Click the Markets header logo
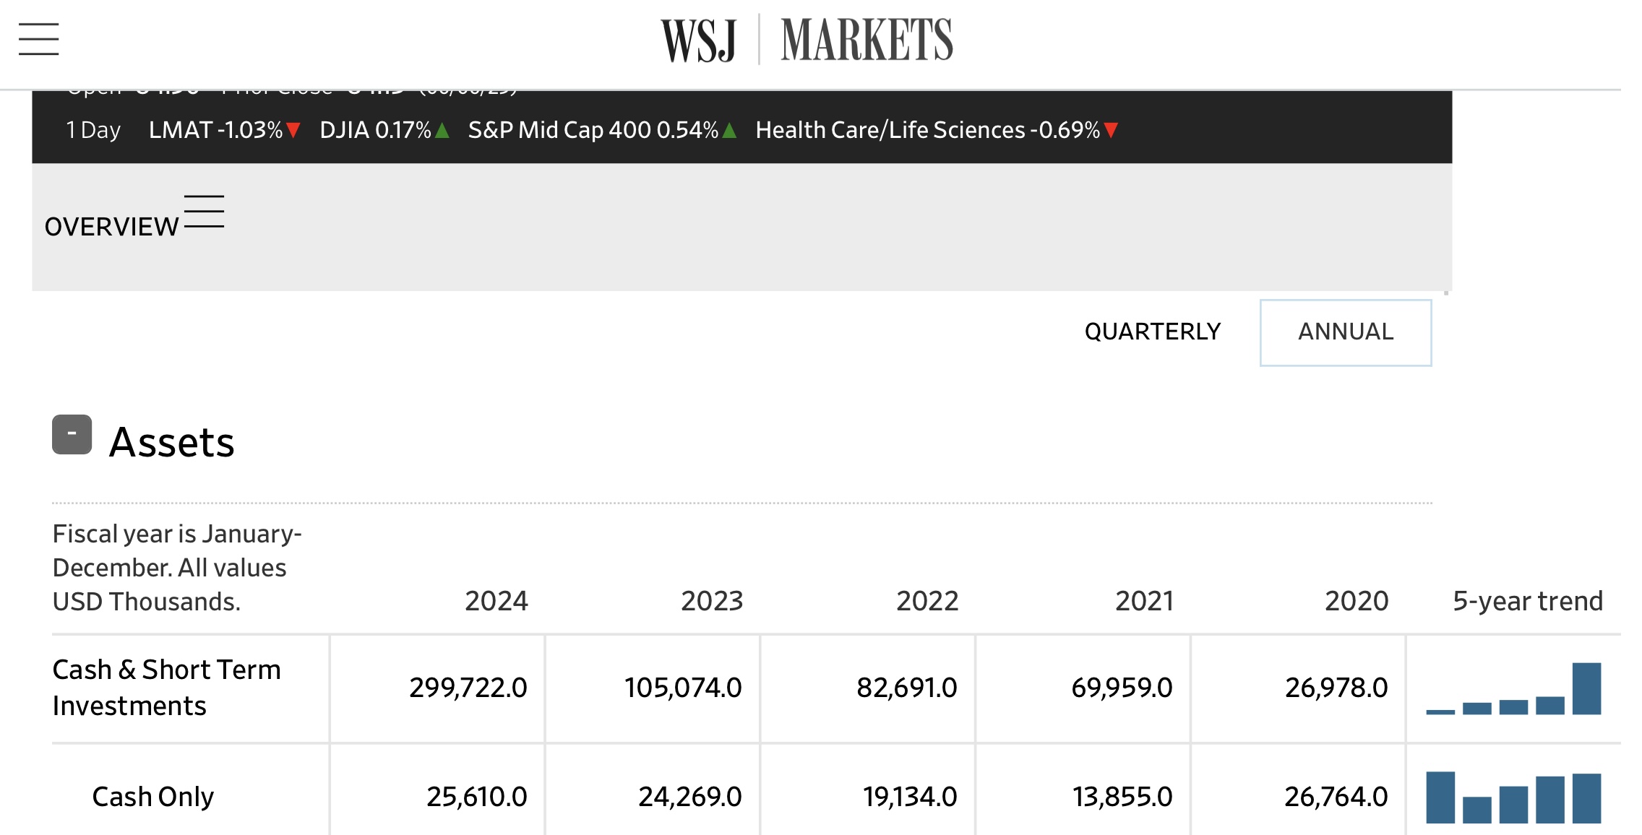Viewport: 1642px width, 835px height. coord(867,40)
